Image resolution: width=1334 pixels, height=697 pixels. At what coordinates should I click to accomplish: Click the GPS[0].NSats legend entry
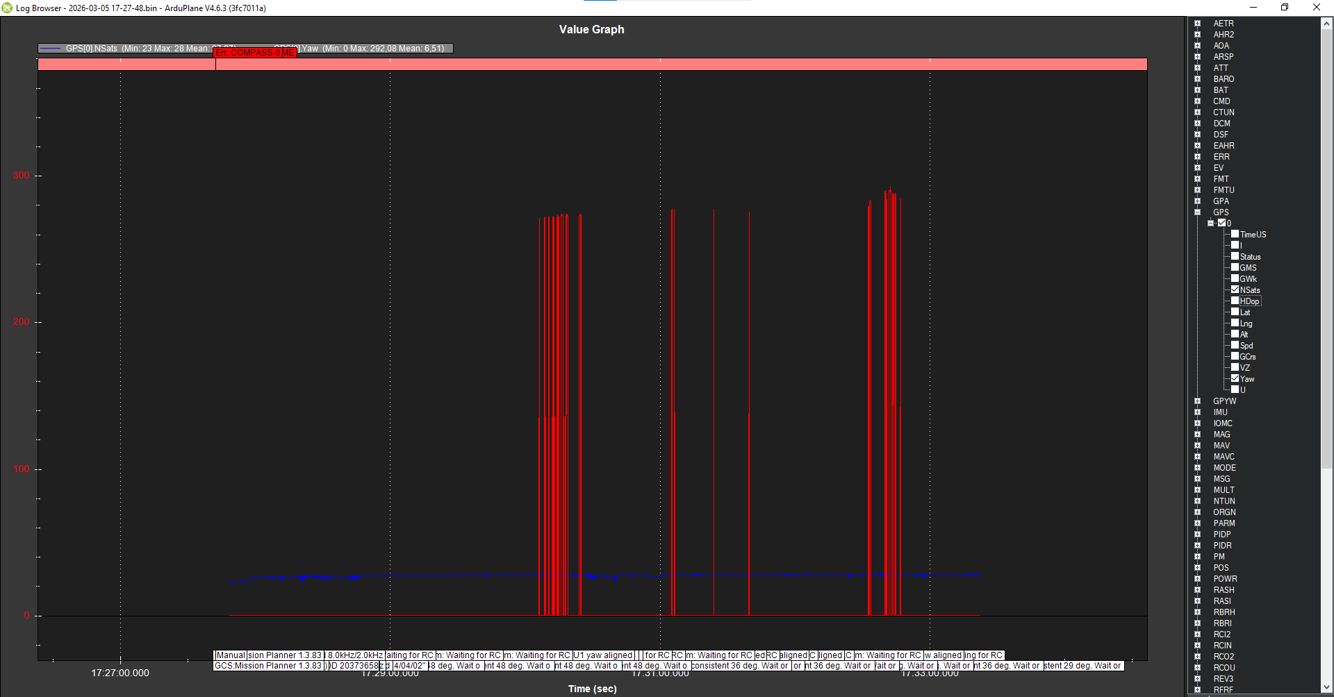(91, 49)
